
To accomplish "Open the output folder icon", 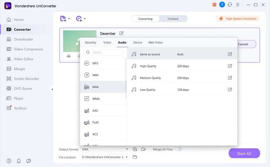I will [x=135, y=157].
